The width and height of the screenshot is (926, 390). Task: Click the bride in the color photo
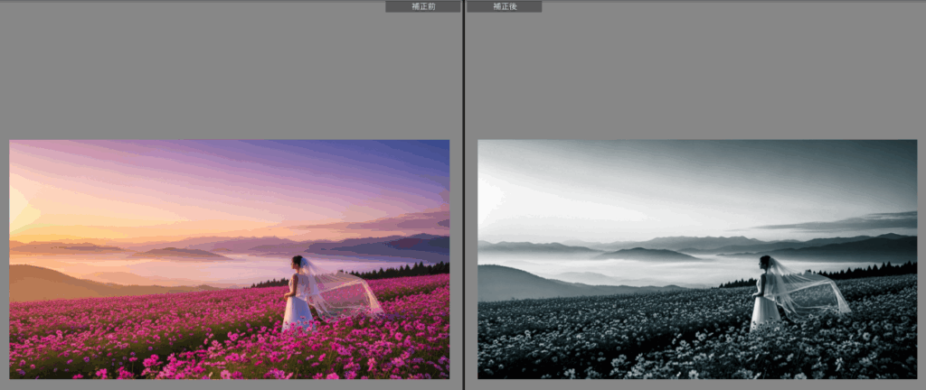296,298
